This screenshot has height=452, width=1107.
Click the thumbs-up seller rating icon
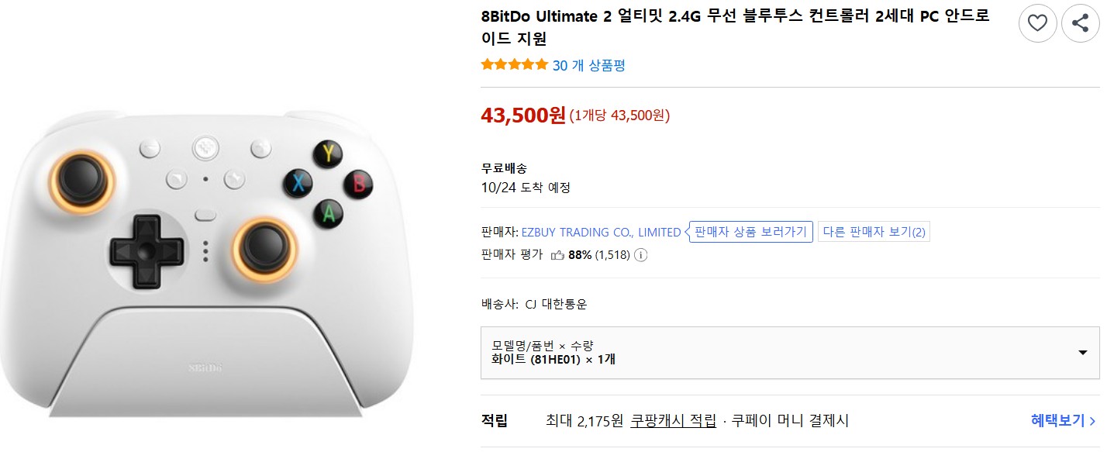[x=557, y=254]
